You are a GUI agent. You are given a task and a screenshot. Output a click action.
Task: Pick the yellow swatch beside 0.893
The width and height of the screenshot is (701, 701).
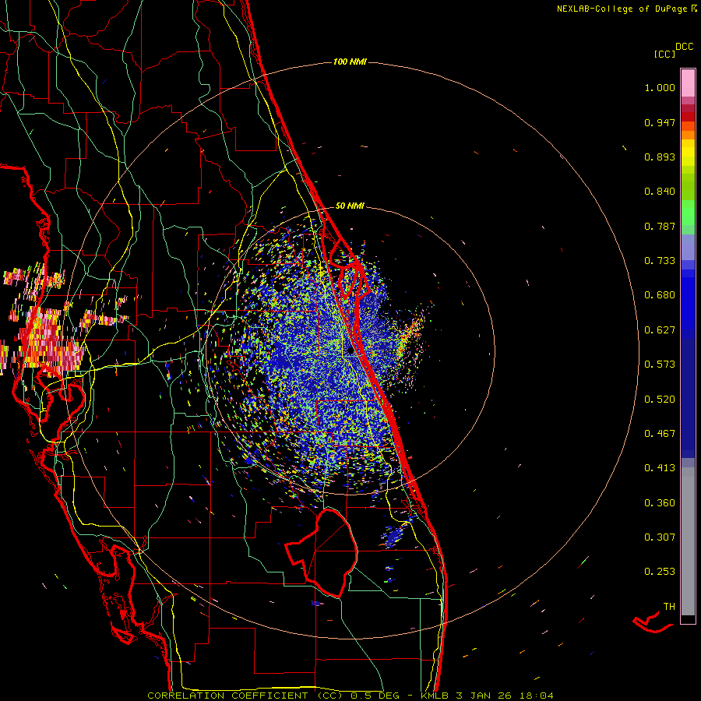tap(688, 157)
